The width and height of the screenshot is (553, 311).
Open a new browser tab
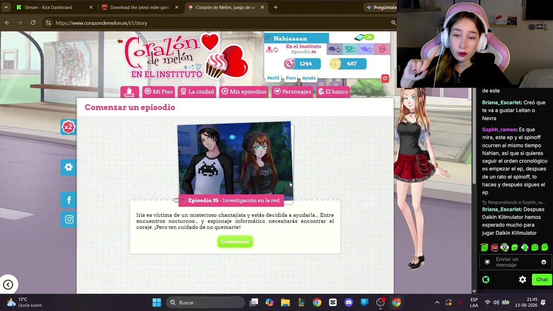pyautogui.click(x=275, y=7)
